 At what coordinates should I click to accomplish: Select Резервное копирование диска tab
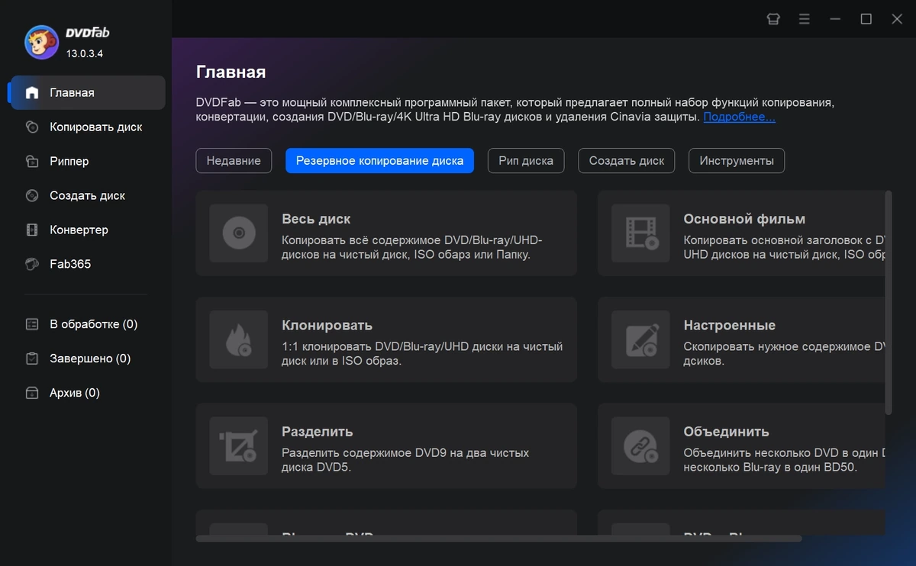(379, 161)
